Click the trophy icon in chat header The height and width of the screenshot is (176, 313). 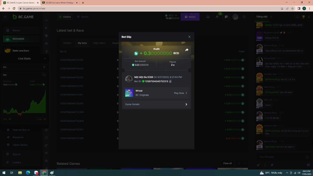pyautogui.click(x=303, y=17)
